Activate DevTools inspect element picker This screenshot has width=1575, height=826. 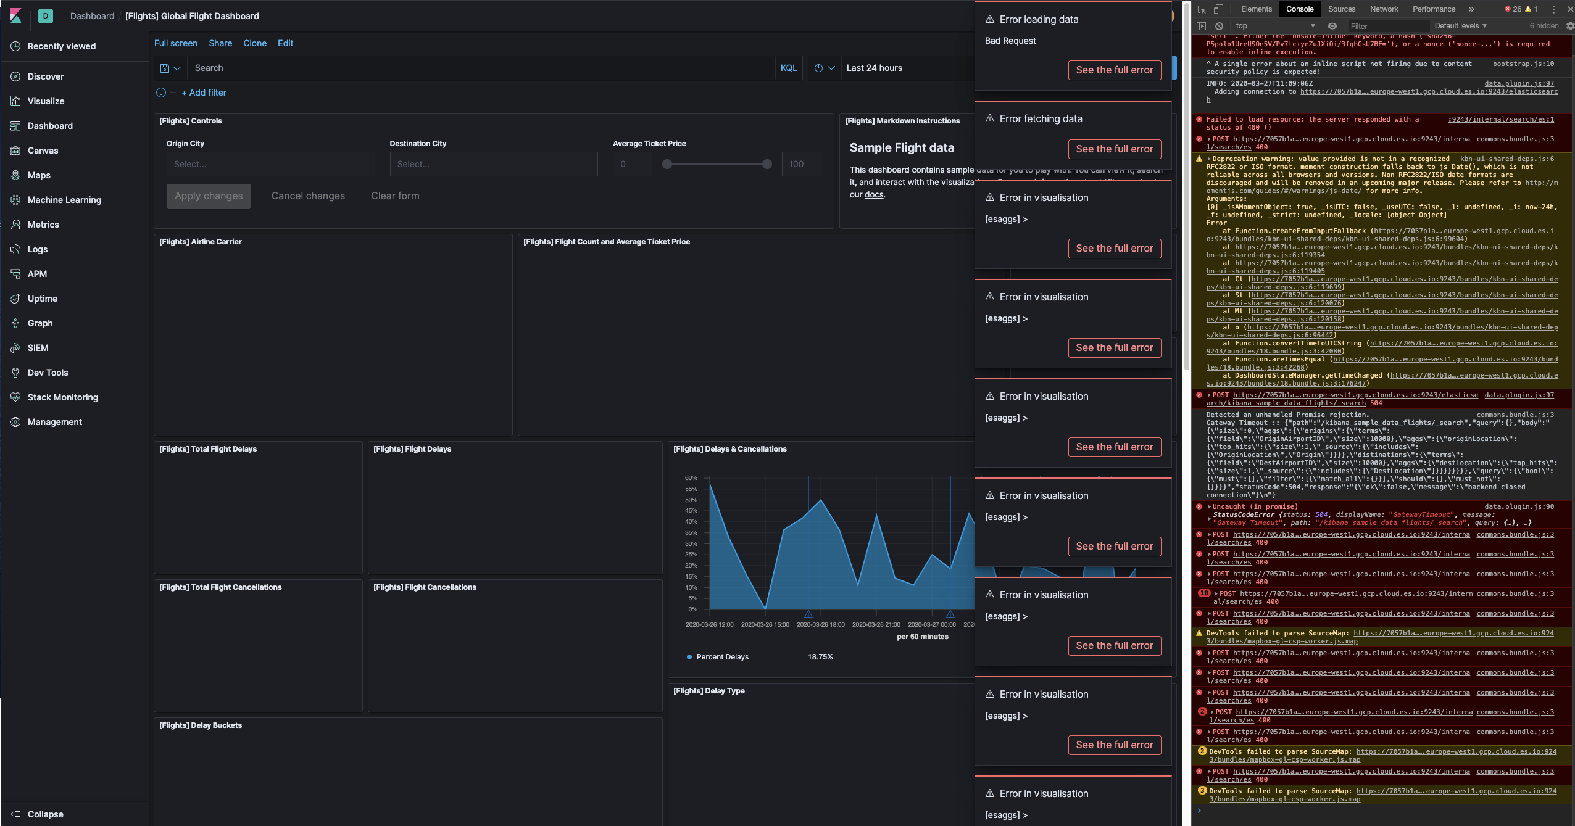coord(1202,9)
